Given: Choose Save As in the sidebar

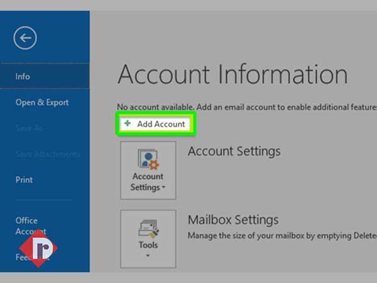Looking at the screenshot, I should pos(29,128).
